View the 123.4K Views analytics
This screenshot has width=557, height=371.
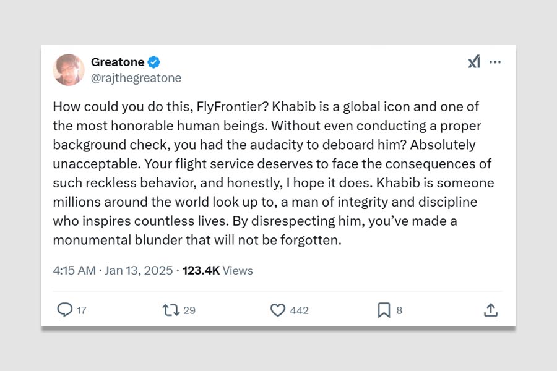[x=218, y=271]
